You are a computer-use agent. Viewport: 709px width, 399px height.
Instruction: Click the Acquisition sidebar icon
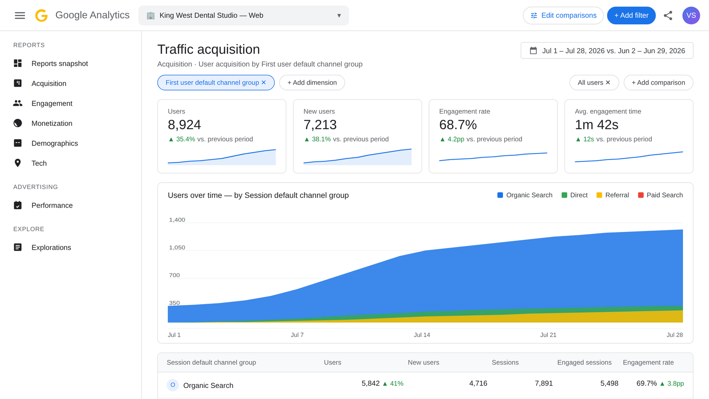18,83
